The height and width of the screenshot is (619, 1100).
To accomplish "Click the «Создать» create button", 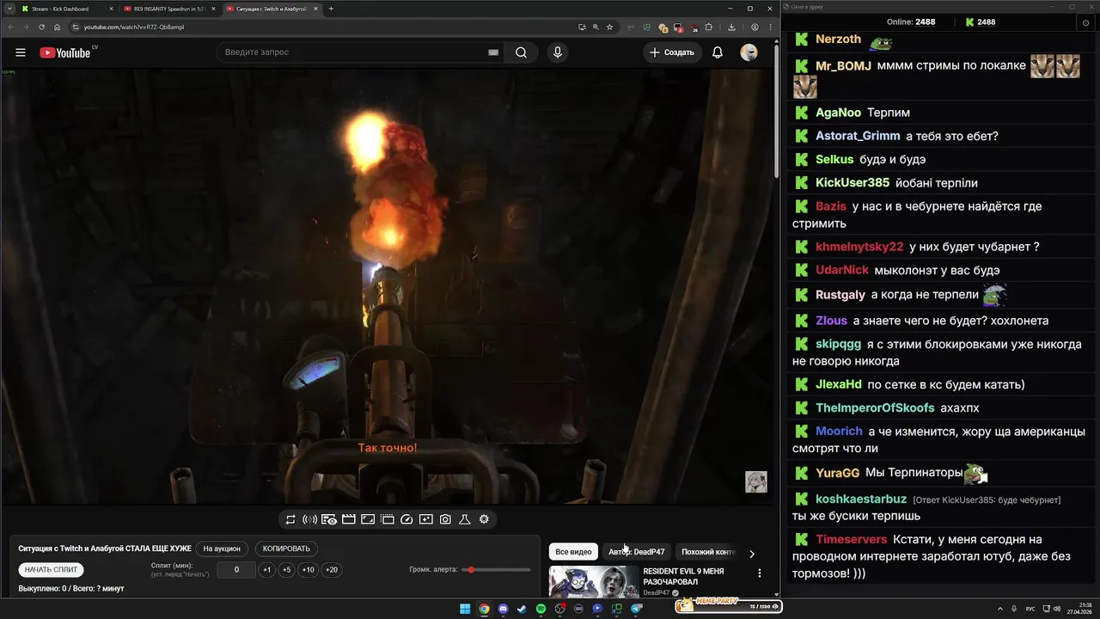I will point(672,52).
